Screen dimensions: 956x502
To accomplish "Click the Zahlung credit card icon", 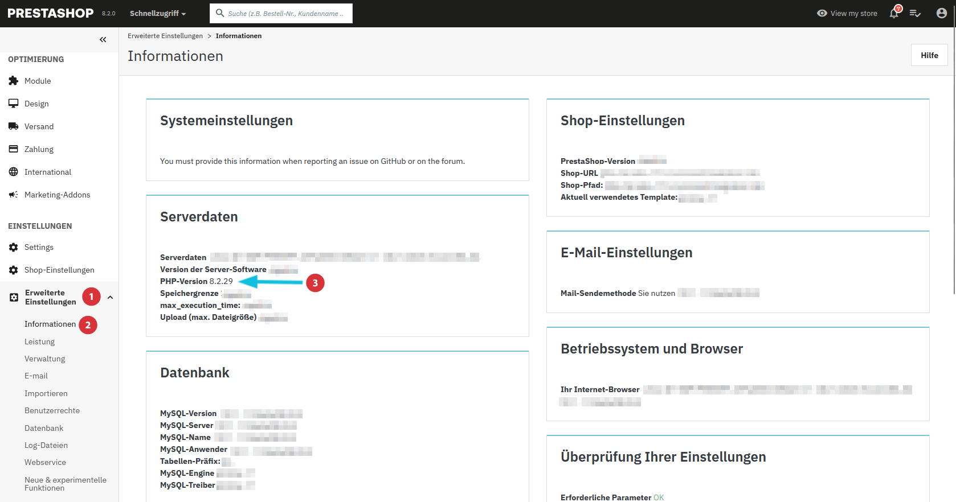I will (x=14, y=149).
